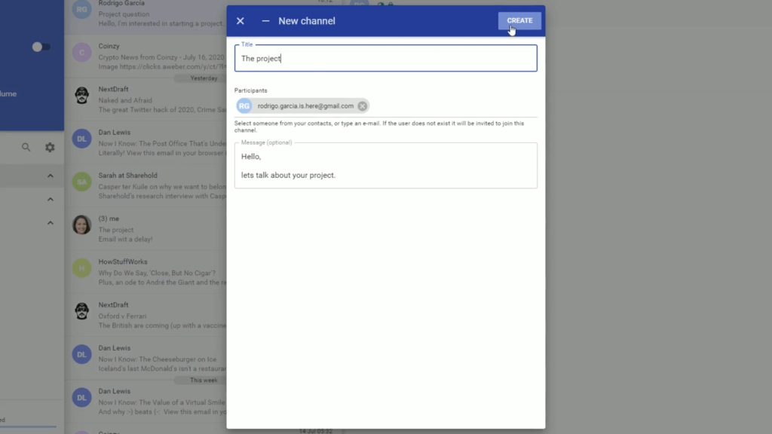
Task: Close the New channel dialog
Action: [240, 21]
